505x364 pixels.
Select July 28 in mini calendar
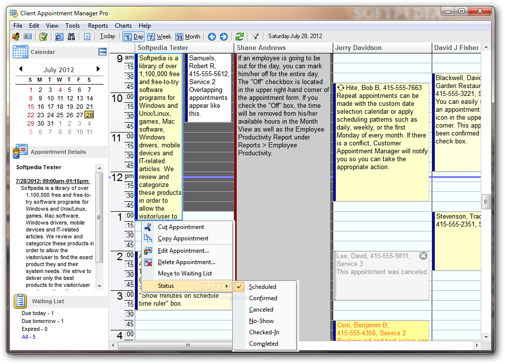(90, 115)
